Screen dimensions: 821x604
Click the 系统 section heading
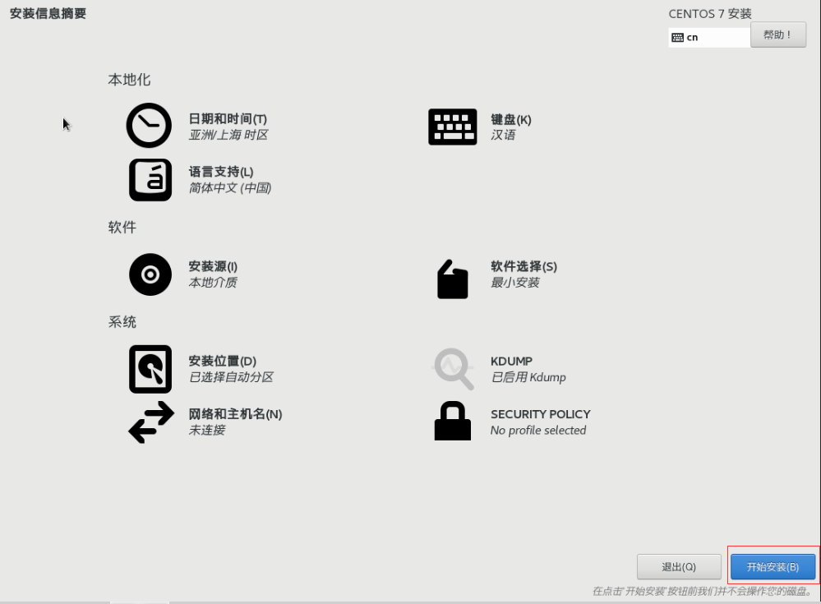122,322
